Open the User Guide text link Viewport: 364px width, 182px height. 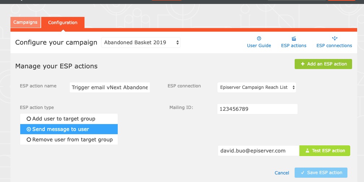(259, 46)
